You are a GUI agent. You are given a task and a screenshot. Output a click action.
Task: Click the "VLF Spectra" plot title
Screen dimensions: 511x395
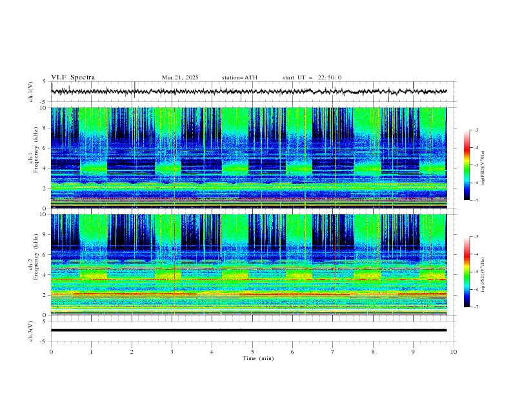point(73,77)
